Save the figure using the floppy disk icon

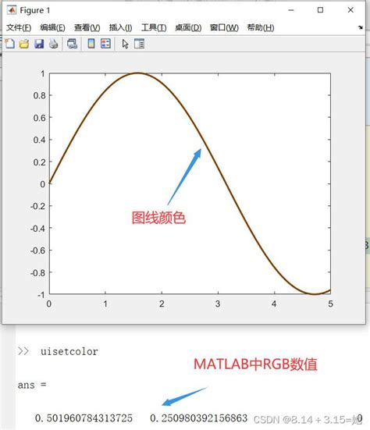click(x=39, y=44)
